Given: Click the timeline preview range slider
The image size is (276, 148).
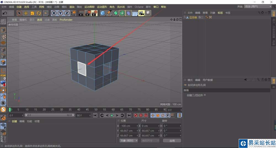Looking at the screenshot, I should point(49,115).
